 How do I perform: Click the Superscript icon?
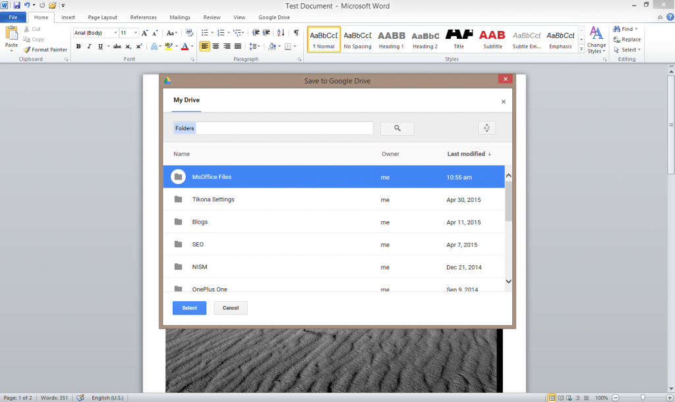pos(139,46)
